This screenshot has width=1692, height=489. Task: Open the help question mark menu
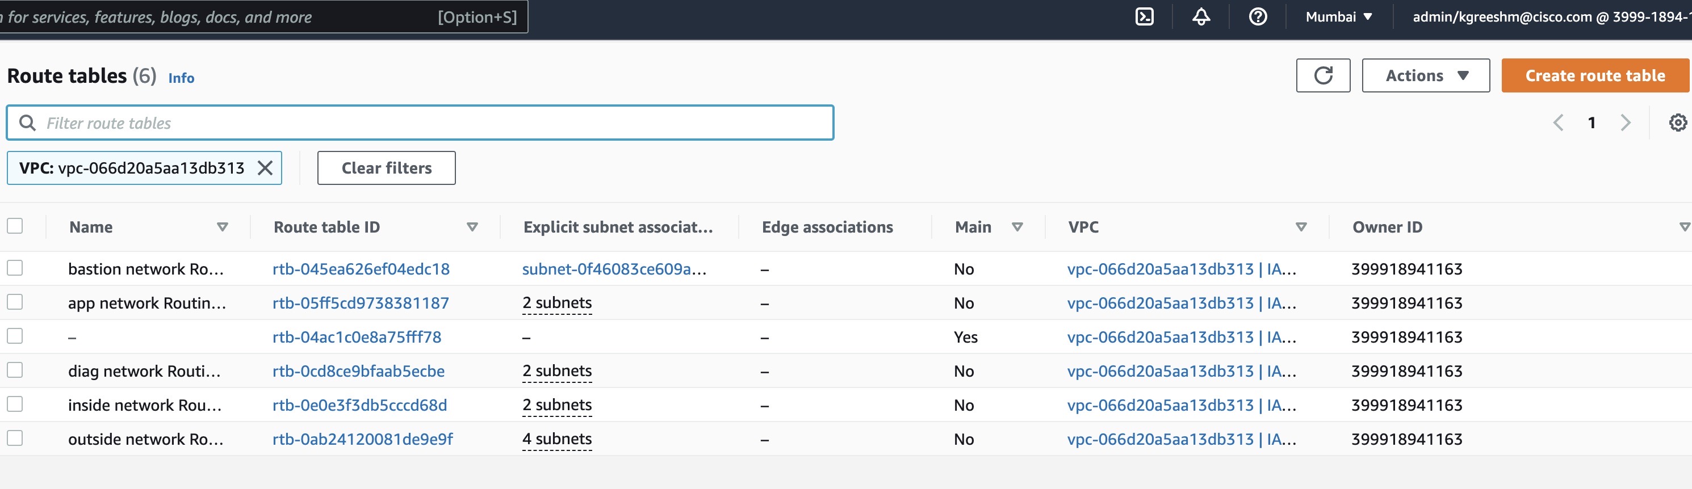(x=1257, y=16)
